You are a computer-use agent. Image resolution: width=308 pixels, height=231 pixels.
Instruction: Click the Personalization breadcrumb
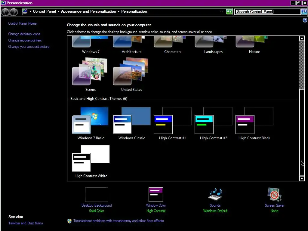[x=134, y=11]
